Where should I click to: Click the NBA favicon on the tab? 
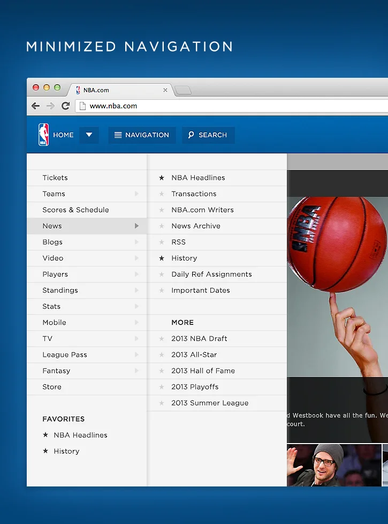78,90
